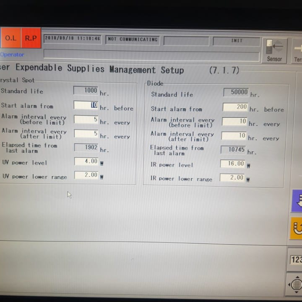Click the date and time display

(x=73, y=39)
